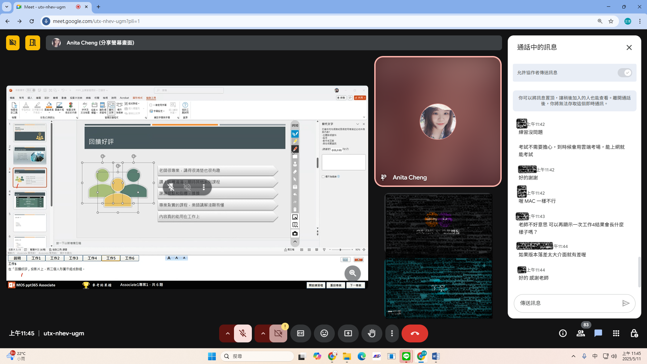Open the activities grid icon
This screenshot has width=647, height=364.
(x=616, y=333)
